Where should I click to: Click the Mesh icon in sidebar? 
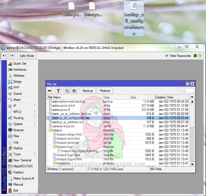click(x=10, y=100)
